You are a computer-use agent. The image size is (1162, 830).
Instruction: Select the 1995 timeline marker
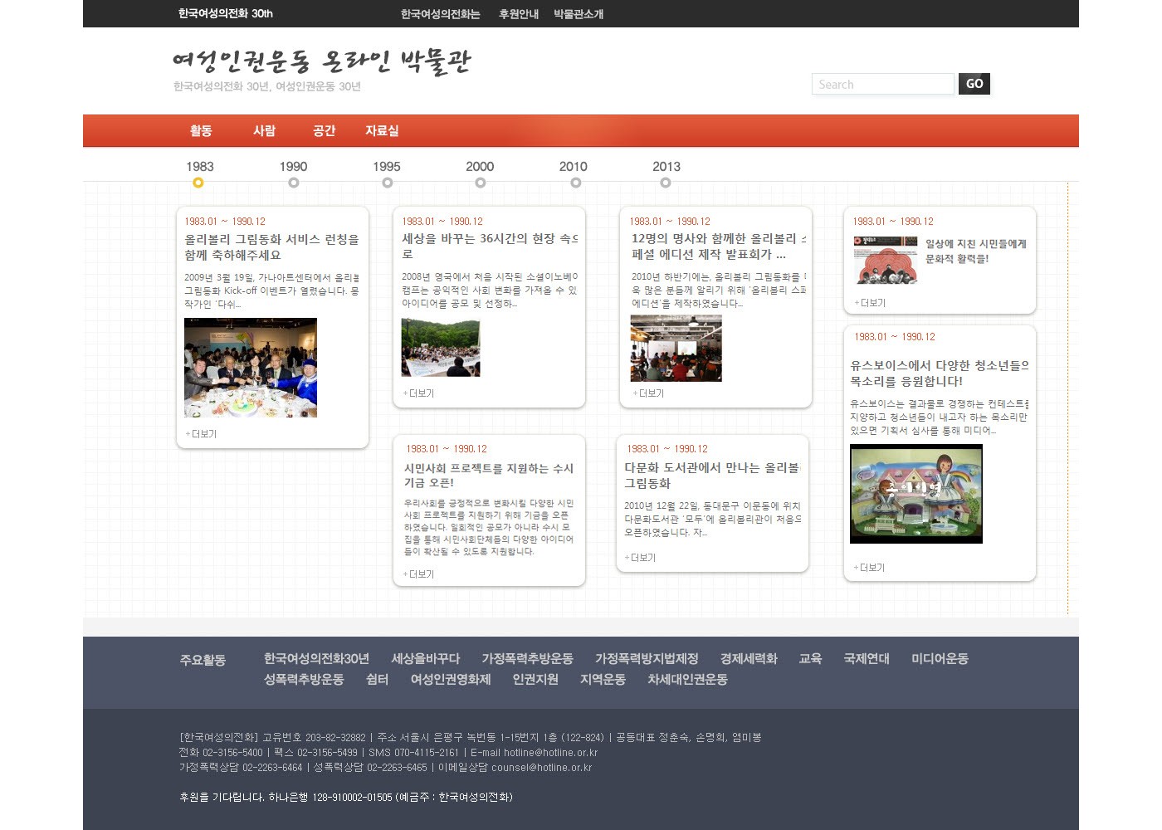[387, 183]
